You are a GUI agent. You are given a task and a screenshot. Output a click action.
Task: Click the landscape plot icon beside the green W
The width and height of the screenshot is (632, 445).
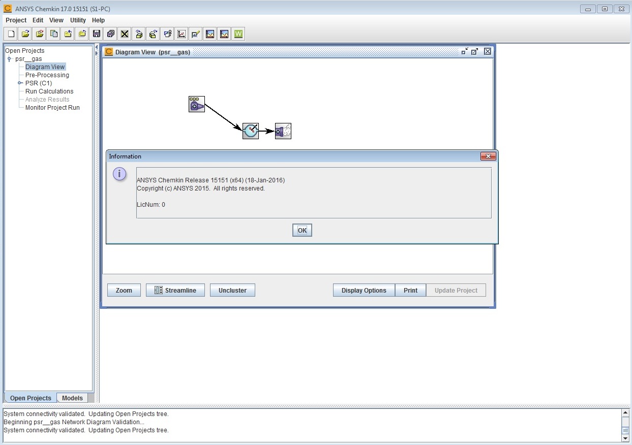click(x=224, y=34)
